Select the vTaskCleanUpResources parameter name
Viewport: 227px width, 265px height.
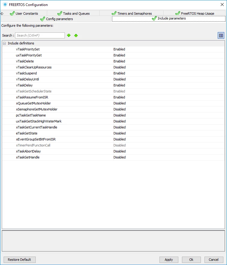(x=34, y=67)
